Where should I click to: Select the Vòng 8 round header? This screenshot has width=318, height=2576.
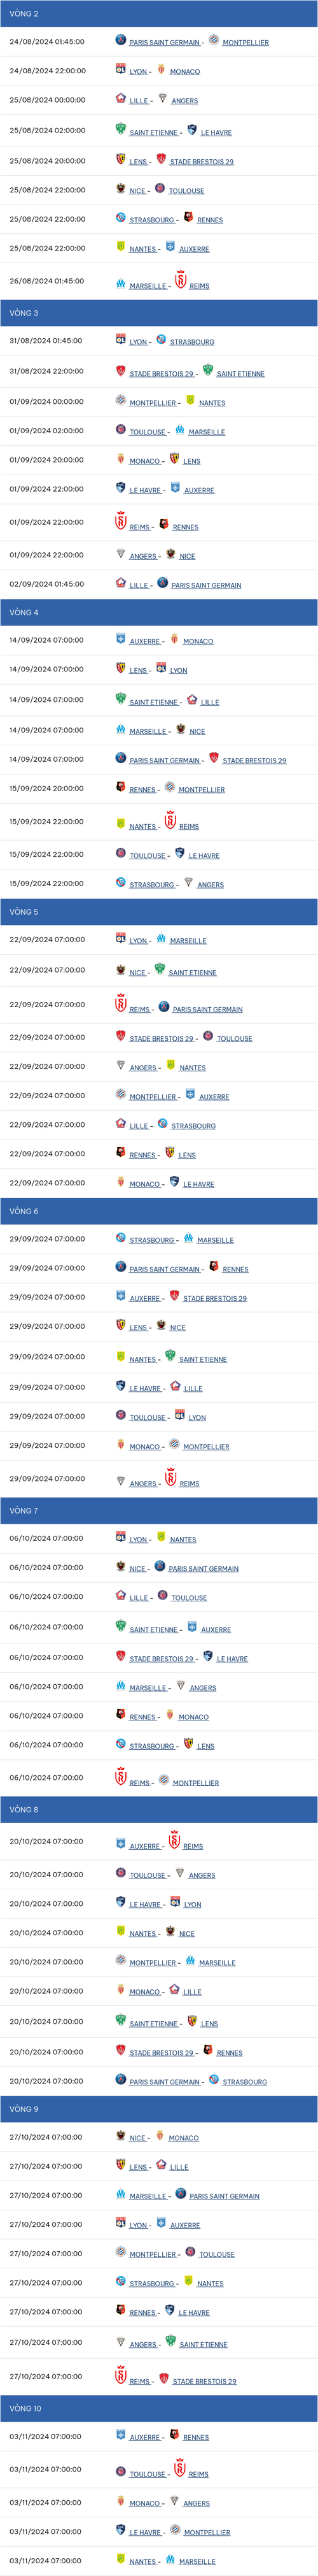coord(159,1810)
